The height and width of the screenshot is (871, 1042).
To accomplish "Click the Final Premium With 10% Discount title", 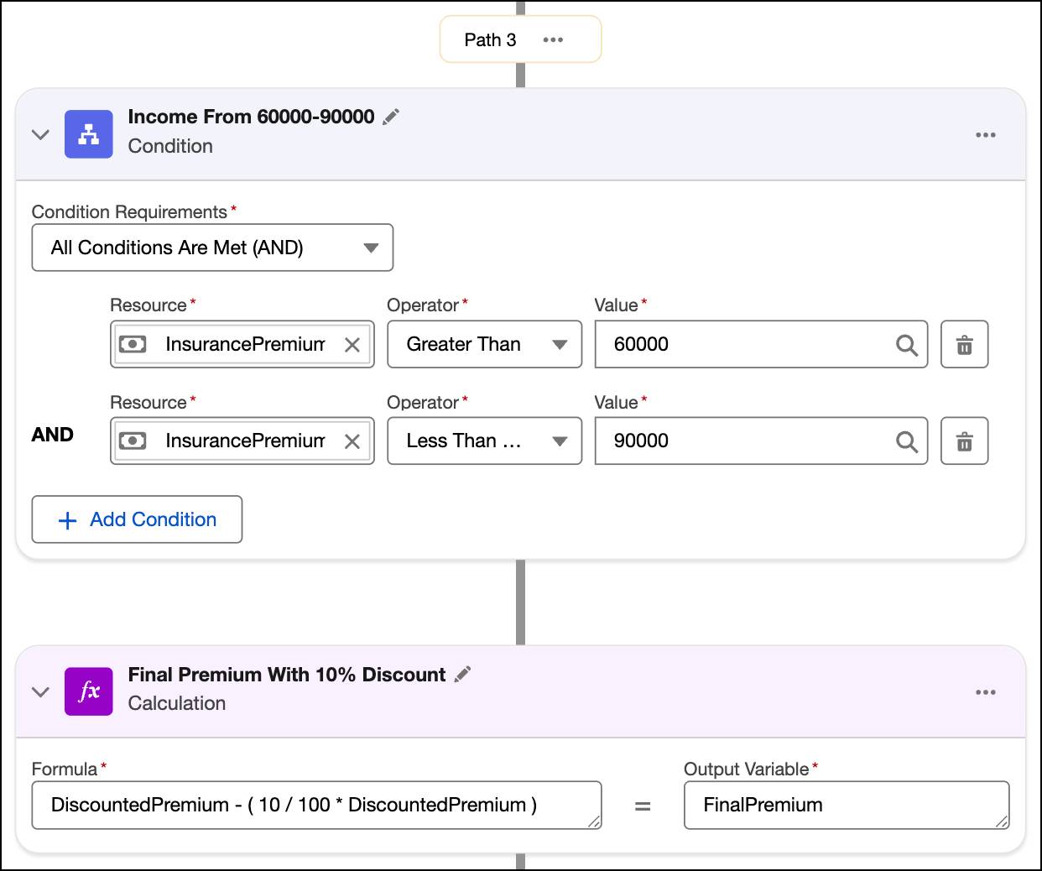I will pyautogui.click(x=287, y=675).
